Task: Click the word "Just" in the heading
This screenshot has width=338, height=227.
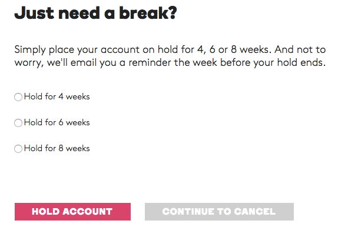Action: [34, 13]
